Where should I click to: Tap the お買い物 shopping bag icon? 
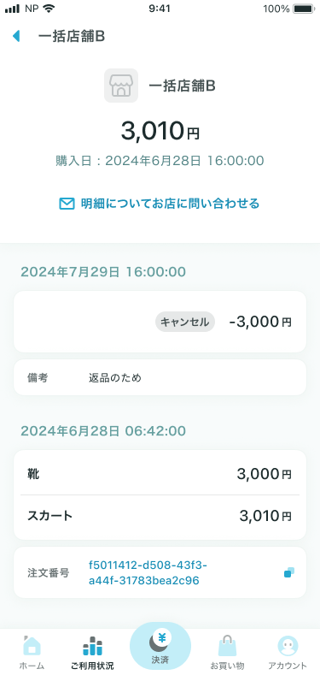pos(227,646)
